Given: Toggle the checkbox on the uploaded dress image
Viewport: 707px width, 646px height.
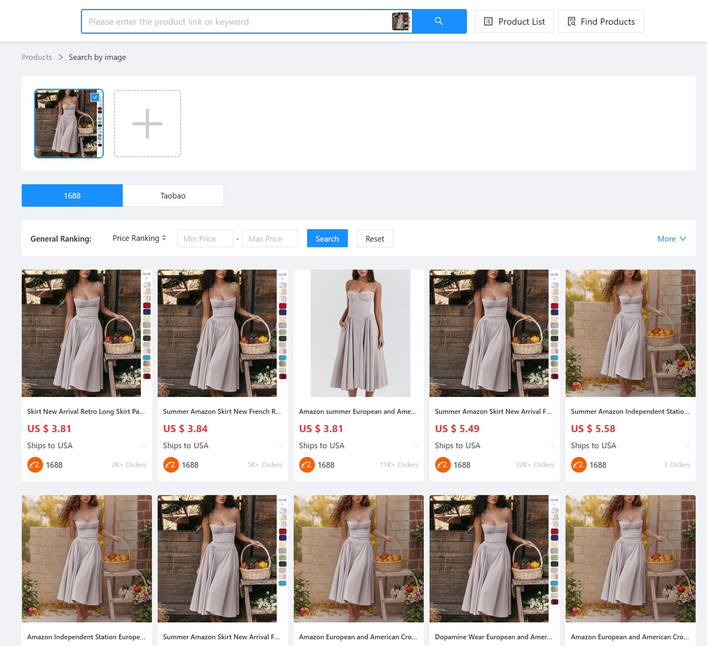Looking at the screenshot, I should click(95, 97).
